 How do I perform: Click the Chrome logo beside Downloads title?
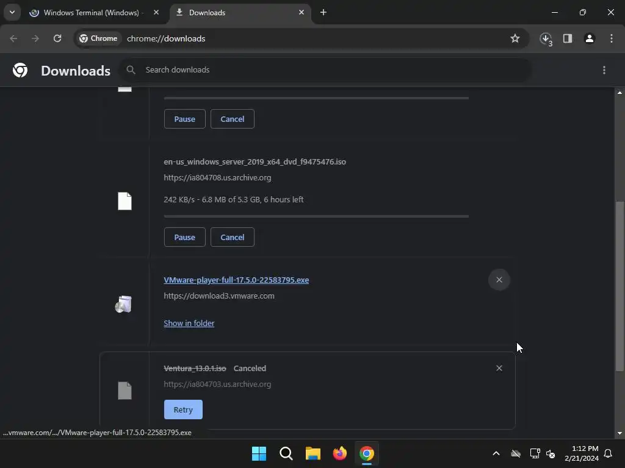20,70
